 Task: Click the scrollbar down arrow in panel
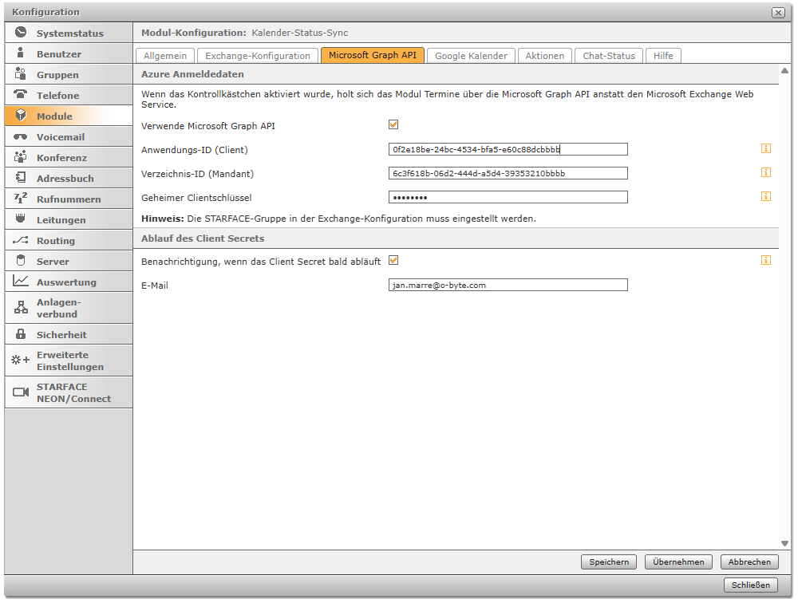(x=784, y=543)
